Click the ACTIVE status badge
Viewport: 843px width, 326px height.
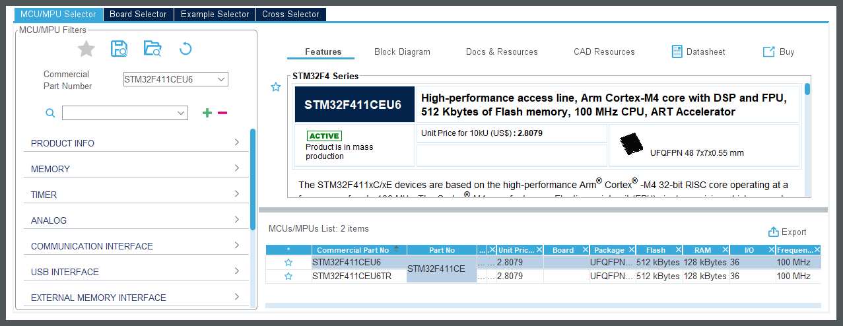pyautogui.click(x=324, y=136)
